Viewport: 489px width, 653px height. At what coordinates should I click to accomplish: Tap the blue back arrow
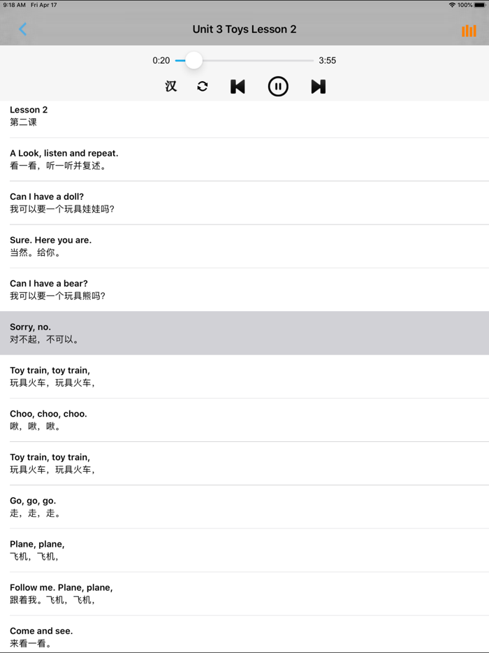(23, 29)
